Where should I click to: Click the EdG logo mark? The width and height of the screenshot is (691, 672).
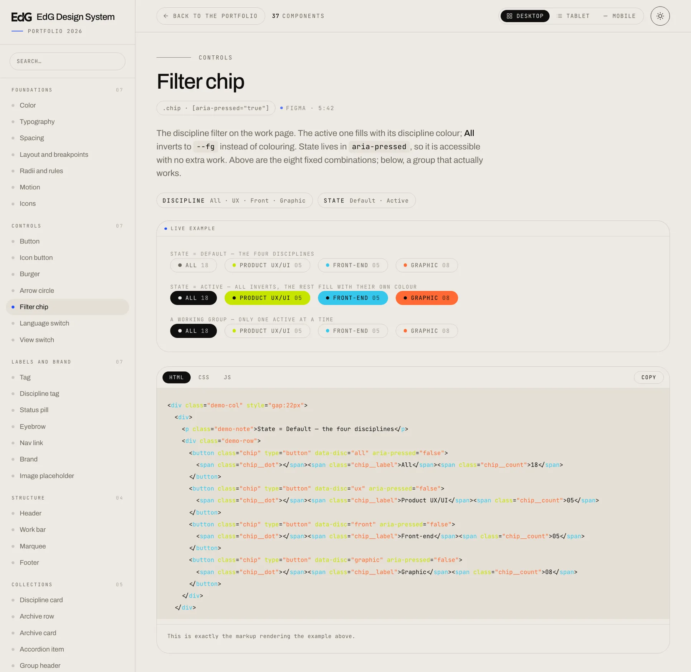tap(21, 17)
